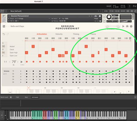Open the instrument info icon
The width and height of the screenshot is (137, 121).
100,16
